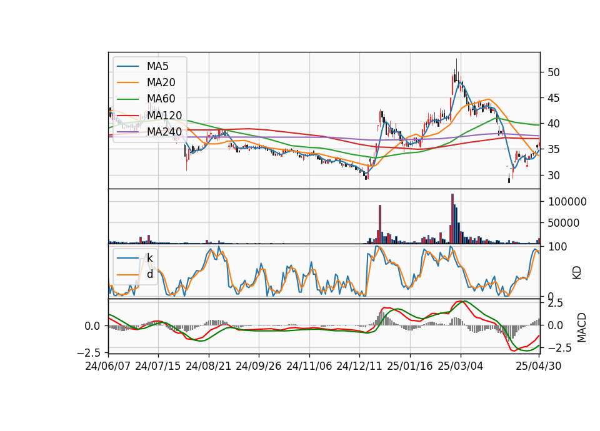Viewport: 600px width, 431px height.
Task: Click the MA240 legend label
Action: click(x=164, y=132)
